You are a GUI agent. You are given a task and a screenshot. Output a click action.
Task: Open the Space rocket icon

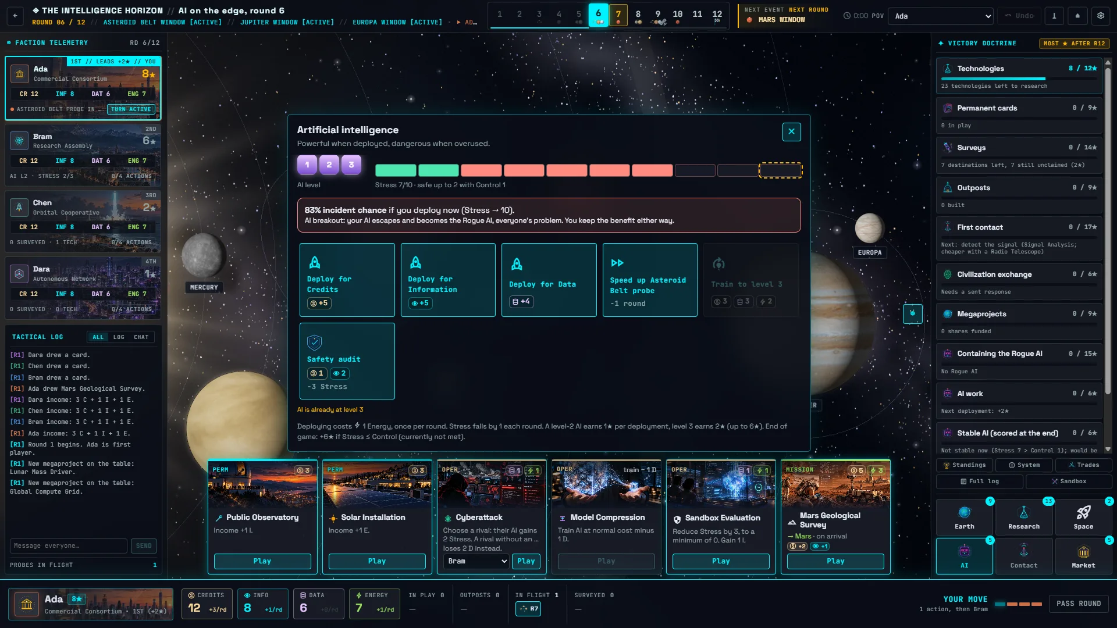(1083, 517)
